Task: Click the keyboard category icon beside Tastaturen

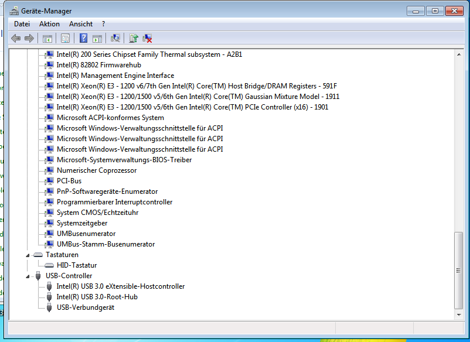Action: pos(38,255)
